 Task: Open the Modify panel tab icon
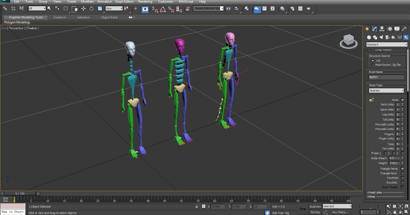point(375,29)
